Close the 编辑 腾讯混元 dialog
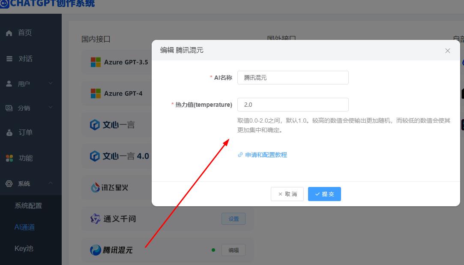 click(447, 51)
